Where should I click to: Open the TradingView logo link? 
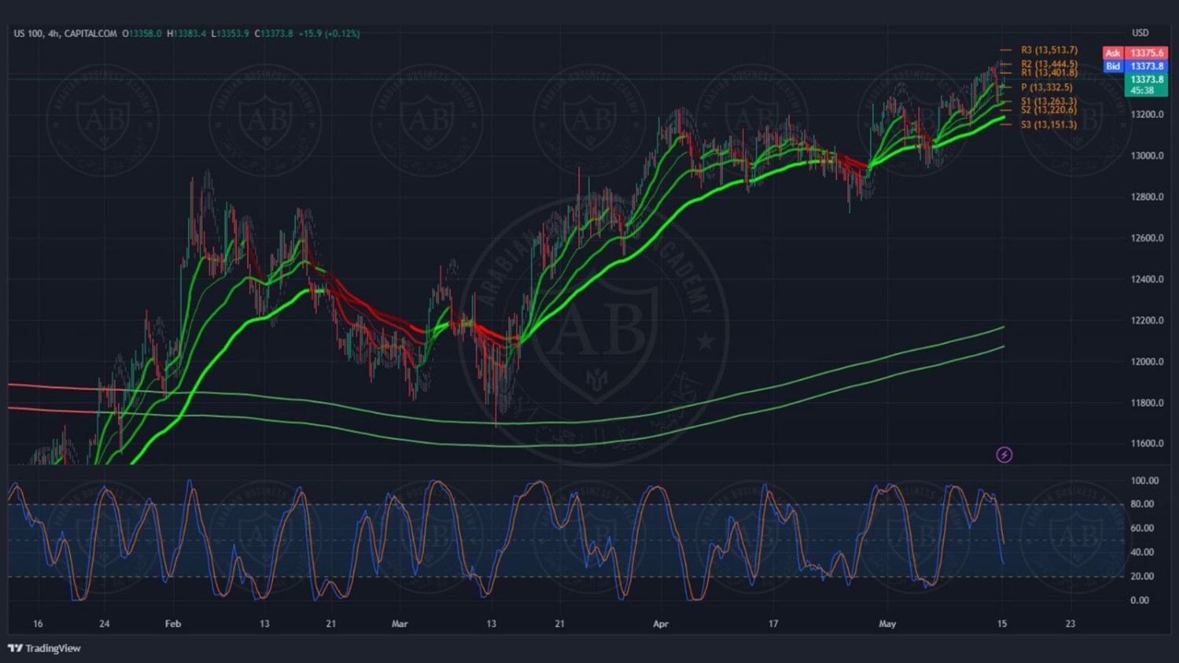coord(45,648)
